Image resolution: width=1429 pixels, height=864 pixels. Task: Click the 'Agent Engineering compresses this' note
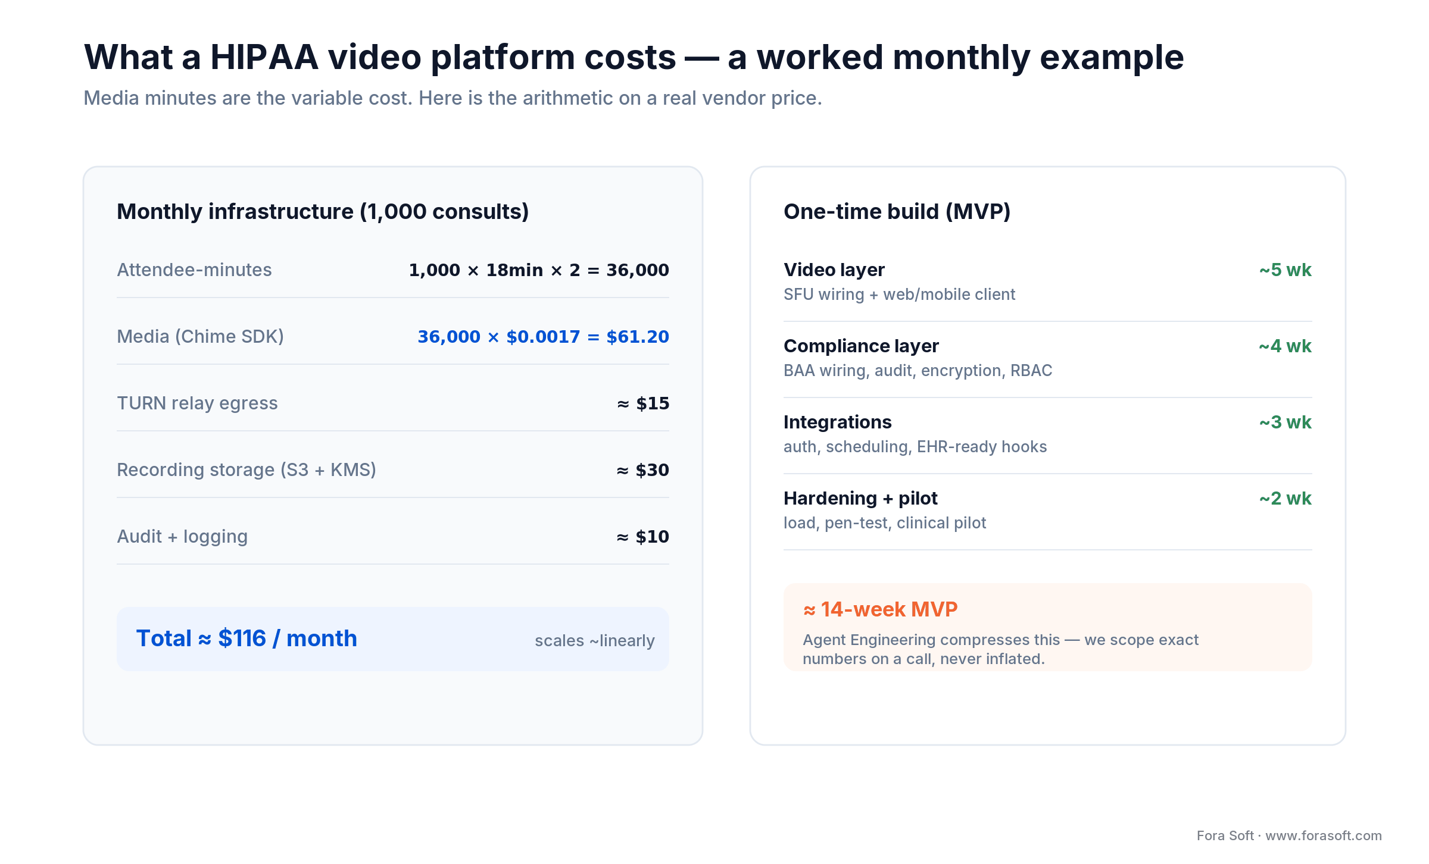(1000, 649)
